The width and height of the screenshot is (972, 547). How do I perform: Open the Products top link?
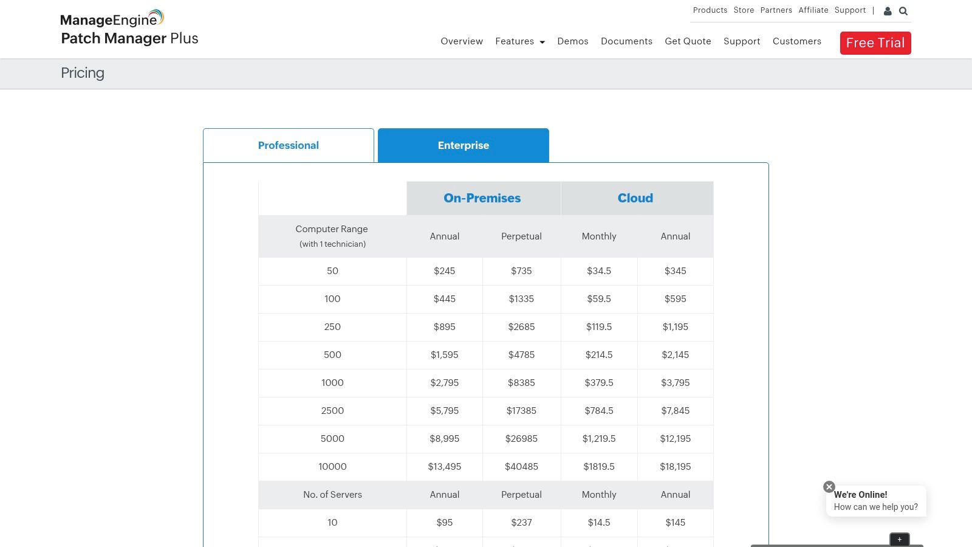710,10
